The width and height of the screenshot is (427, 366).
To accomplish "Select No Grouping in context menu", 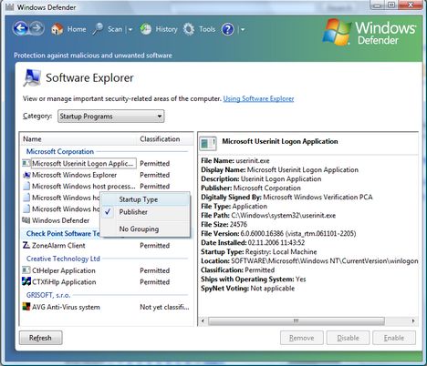I will [x=145, y=229].
